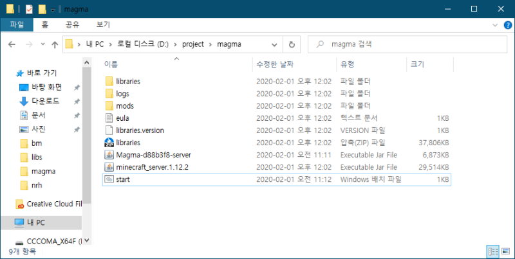
Task: Click the Creative Cloud Files icon
Action: coord(20,204)
